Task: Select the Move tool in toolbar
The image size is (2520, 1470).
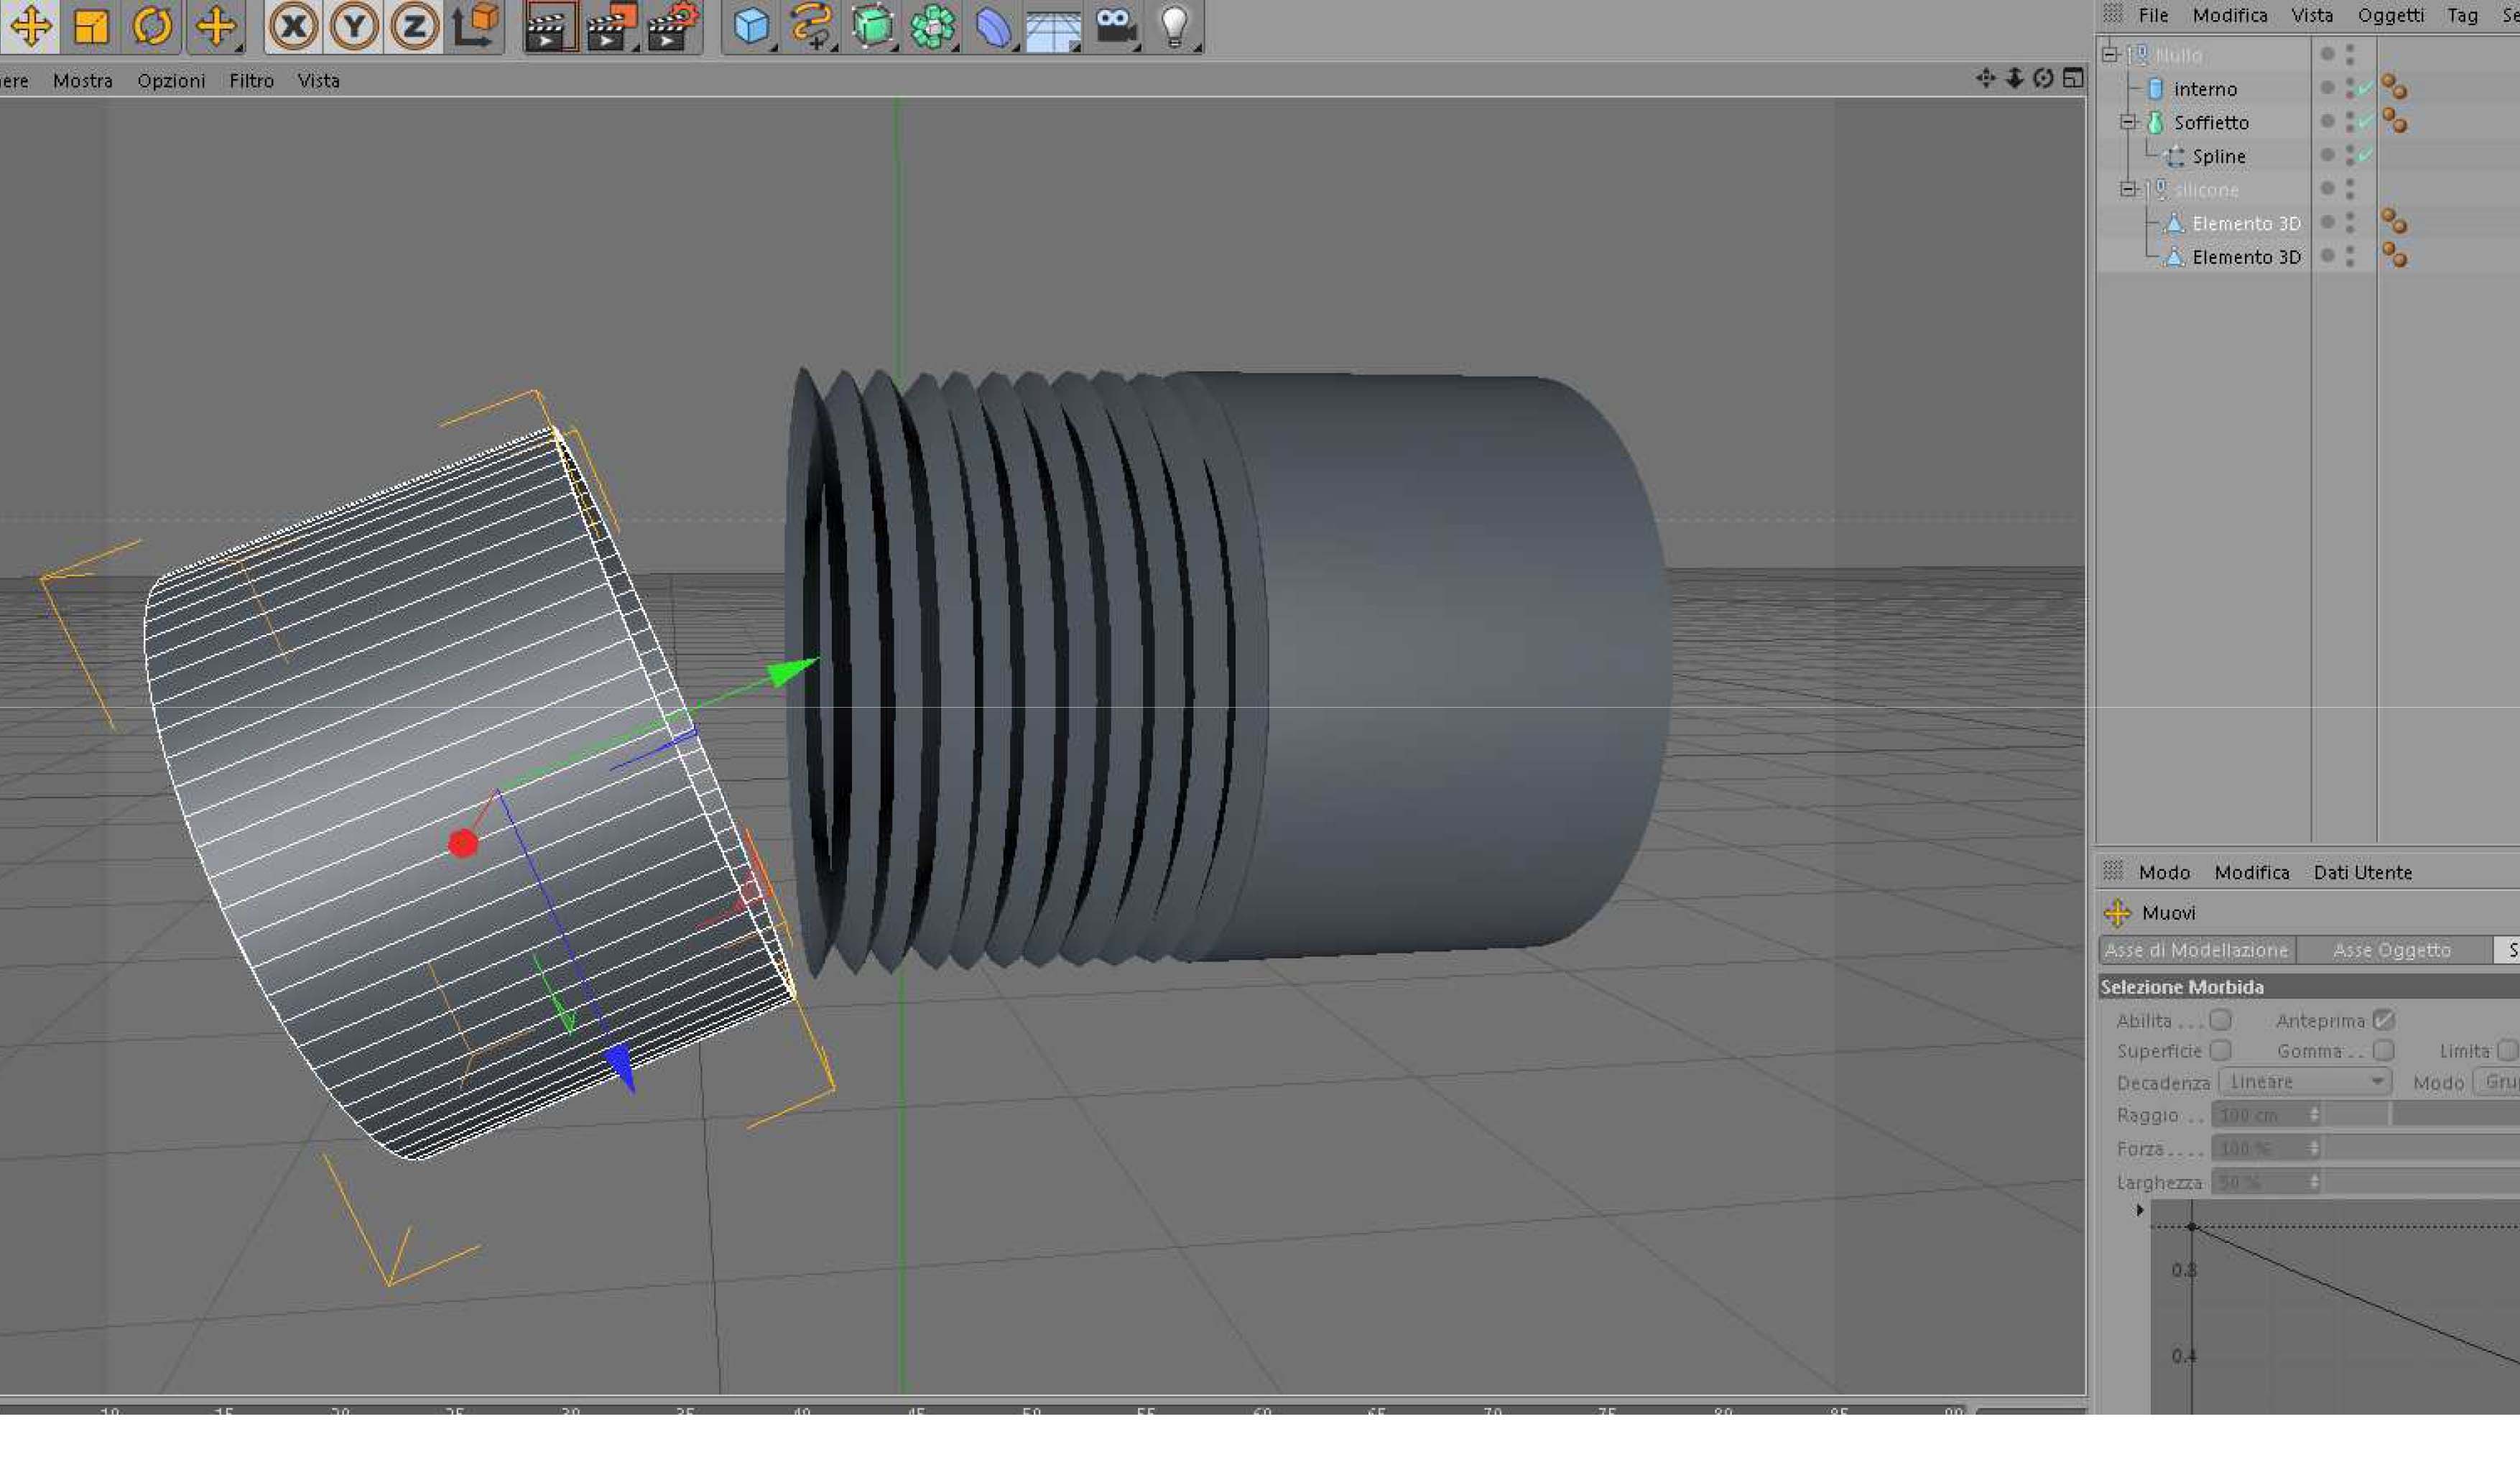Action: 31,26
